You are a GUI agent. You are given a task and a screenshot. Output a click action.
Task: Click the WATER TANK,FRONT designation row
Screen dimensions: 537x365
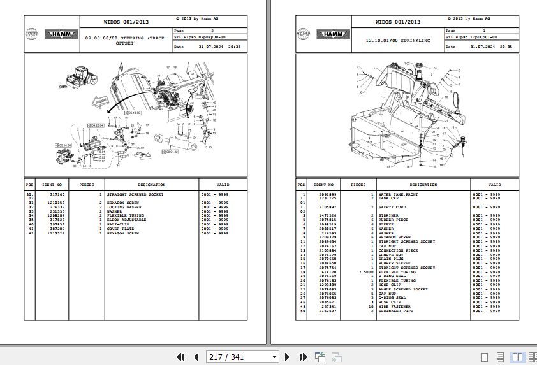point(407,194)
